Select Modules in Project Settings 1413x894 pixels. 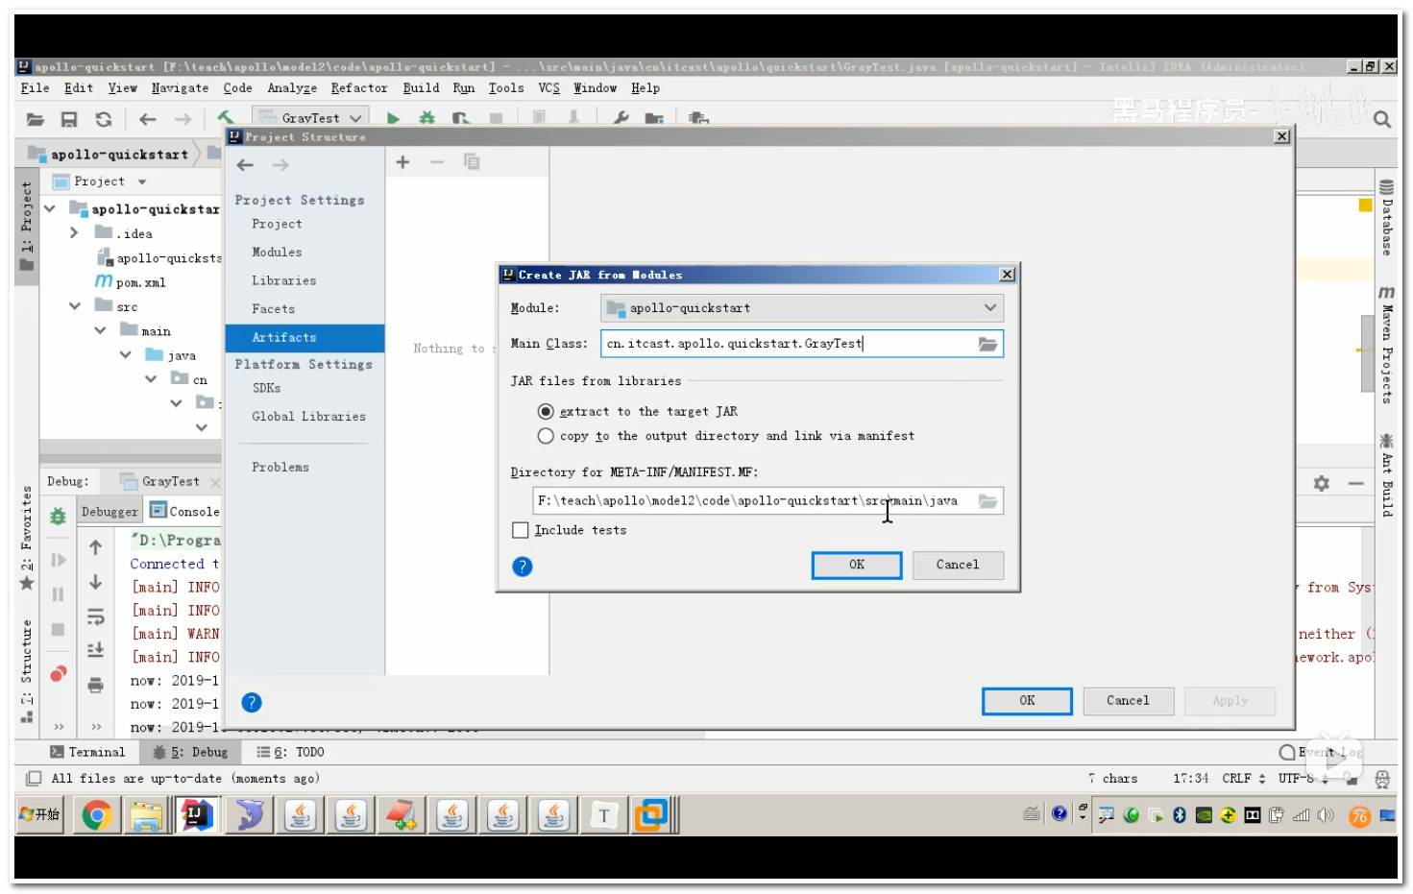(x=277, y=253)
